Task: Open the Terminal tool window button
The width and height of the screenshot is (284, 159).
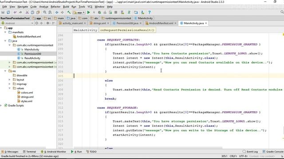Action: pos(30,151)
